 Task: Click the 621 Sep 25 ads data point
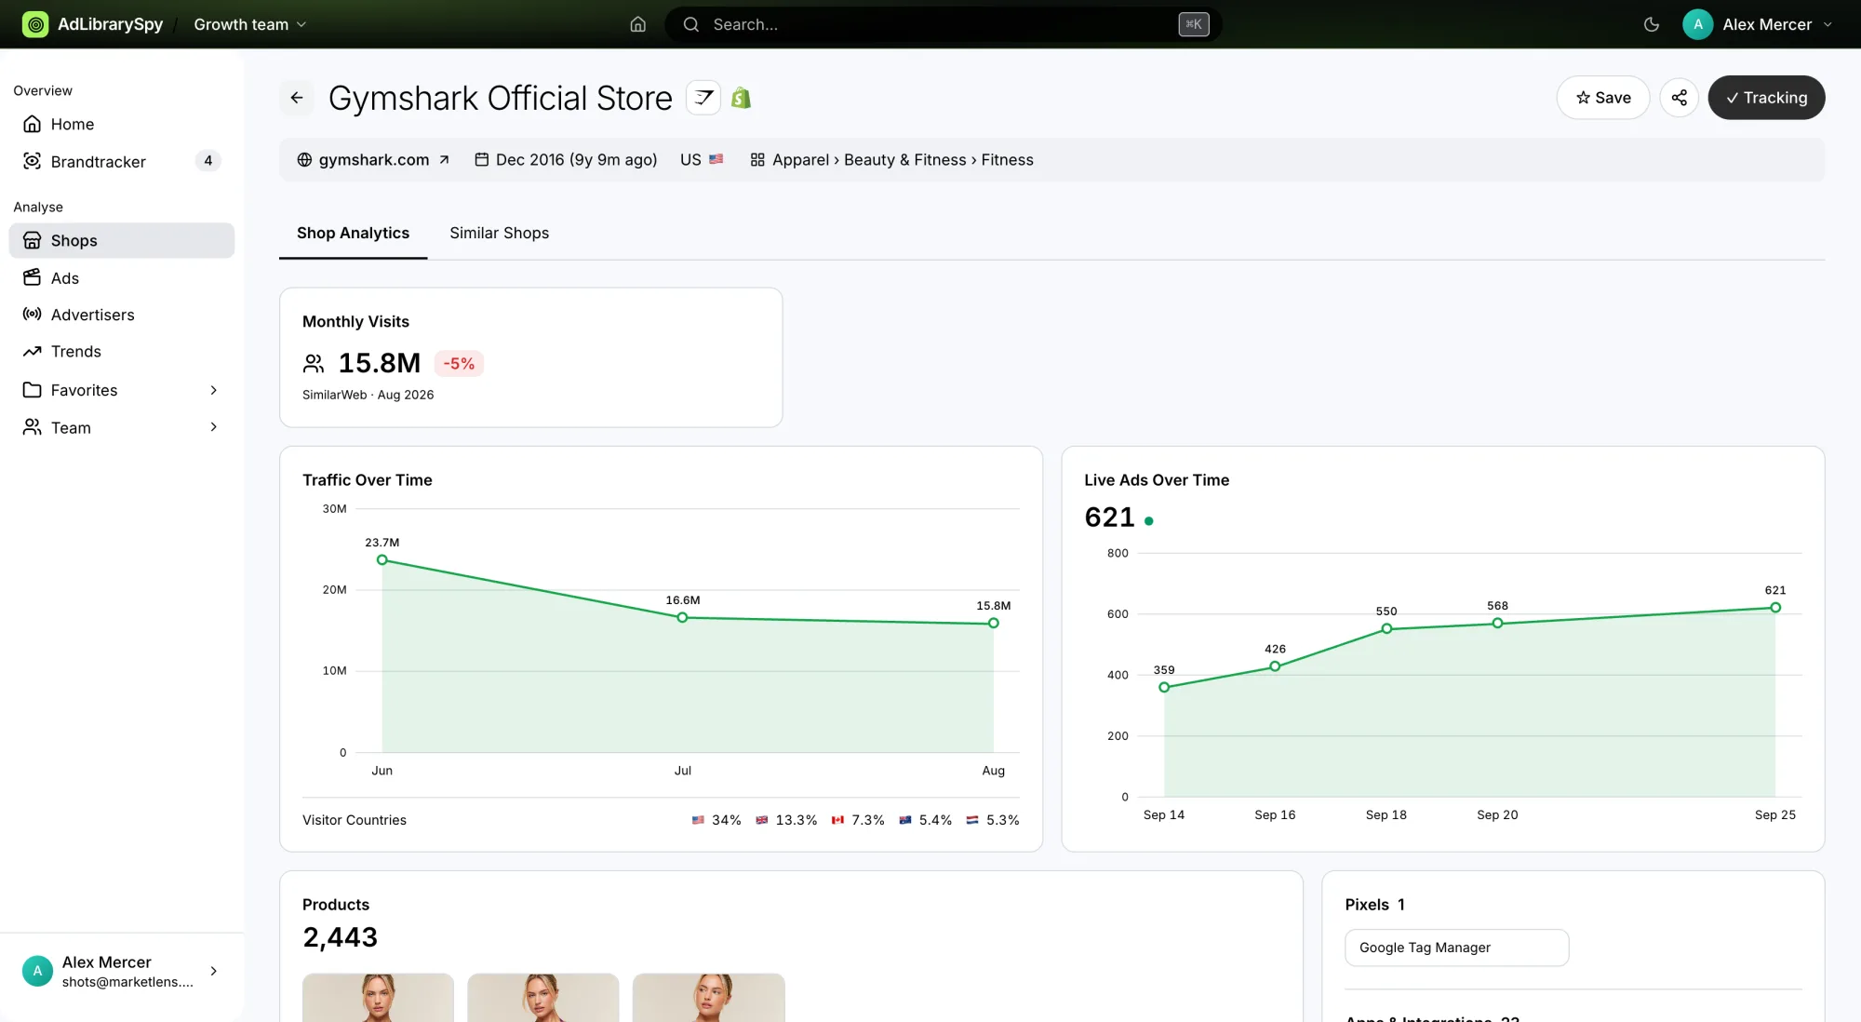coord(1775,607)
